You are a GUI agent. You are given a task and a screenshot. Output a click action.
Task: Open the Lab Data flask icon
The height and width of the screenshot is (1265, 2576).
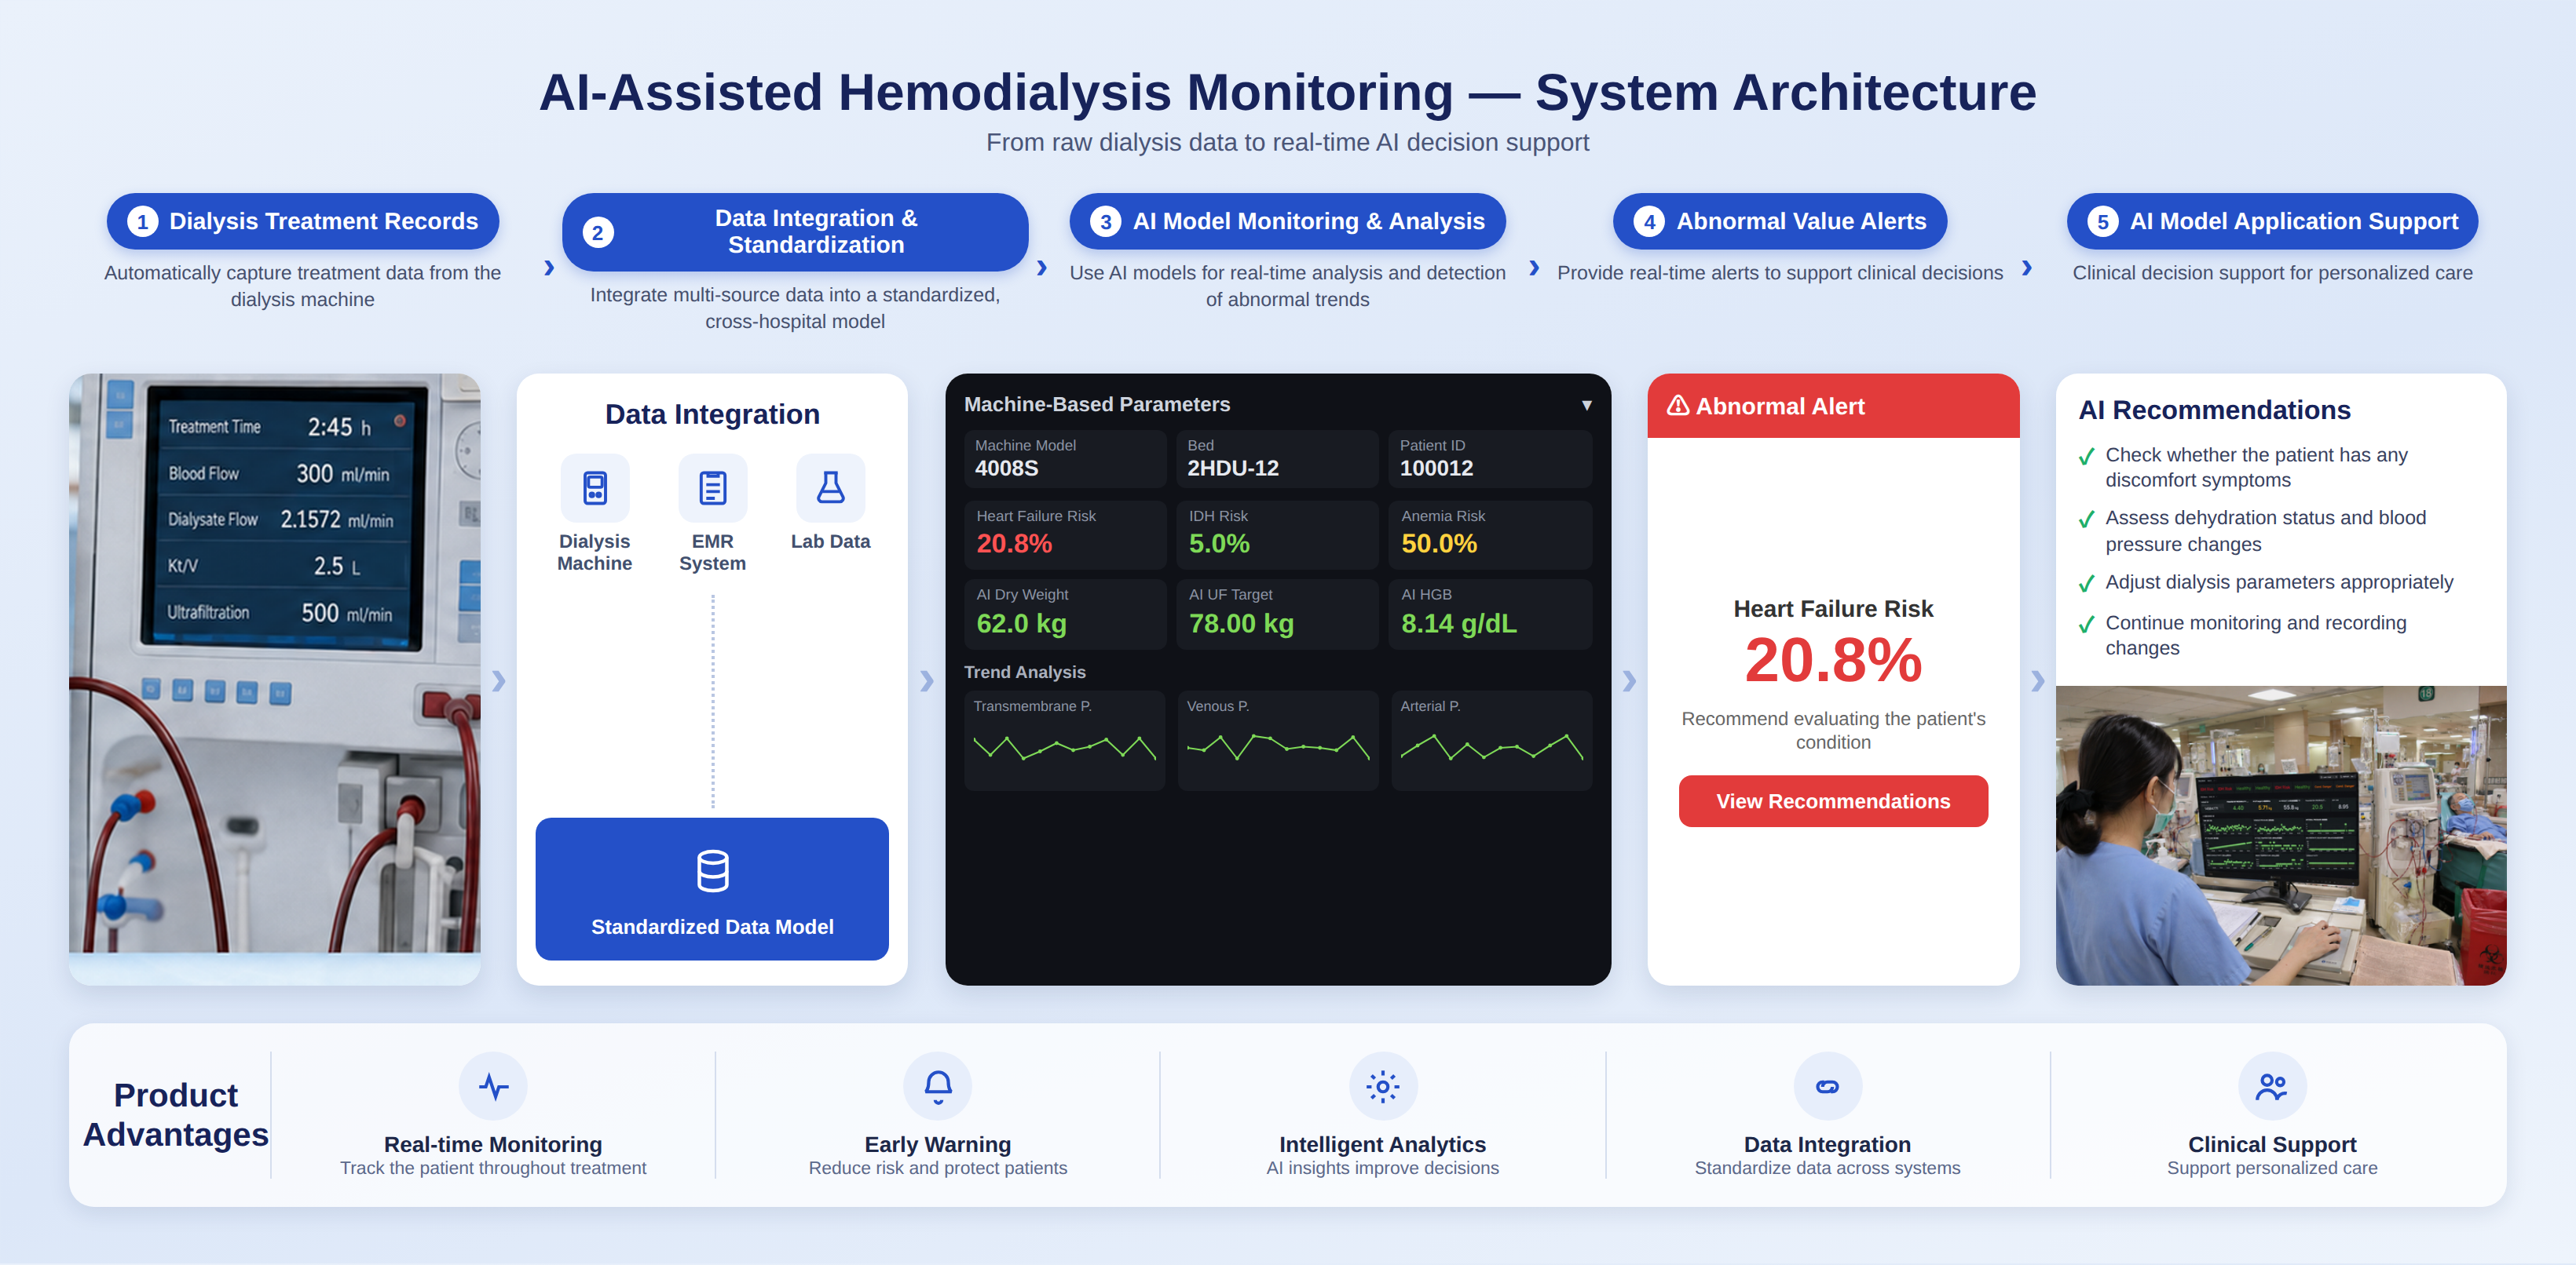click(x=830, y=487)
